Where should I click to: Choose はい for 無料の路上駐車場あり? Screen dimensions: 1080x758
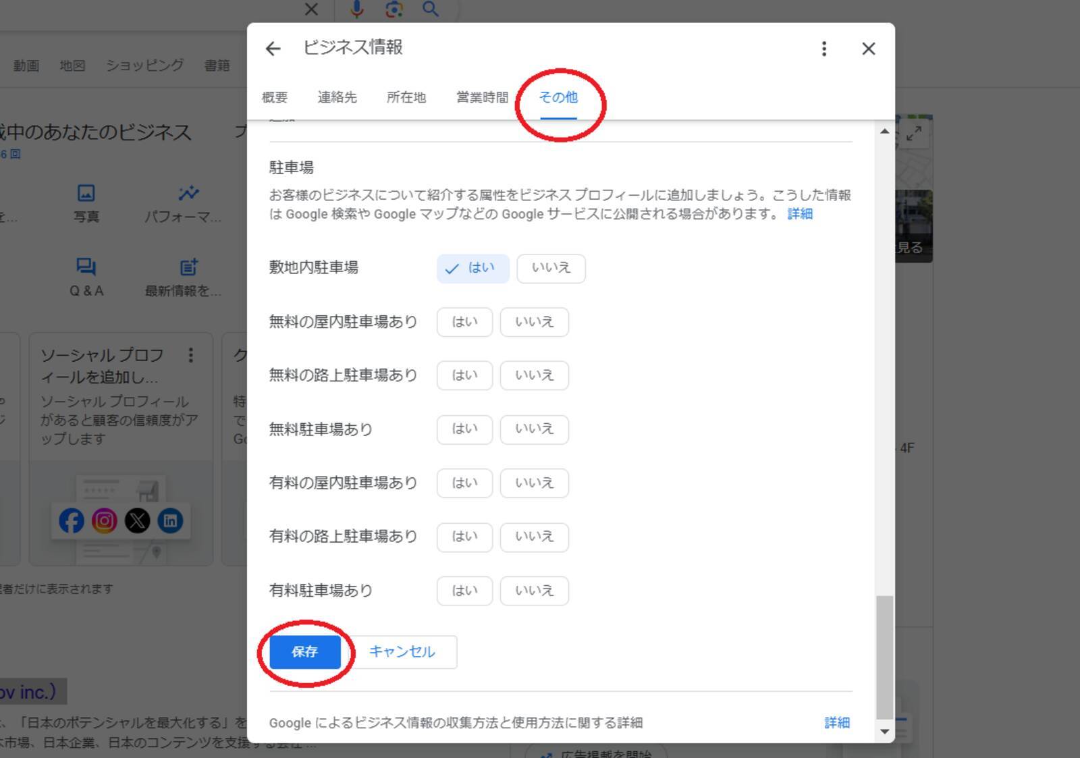tap(464, 375)
